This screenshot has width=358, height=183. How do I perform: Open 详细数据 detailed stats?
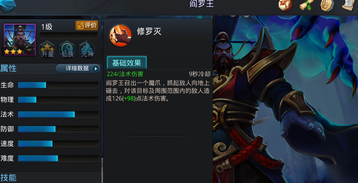(x=78, y=68)
